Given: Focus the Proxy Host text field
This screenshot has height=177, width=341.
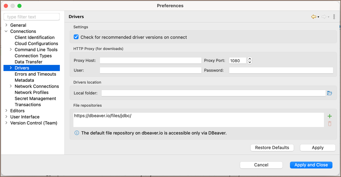Looking at the screenshot, I should point(150,60).
